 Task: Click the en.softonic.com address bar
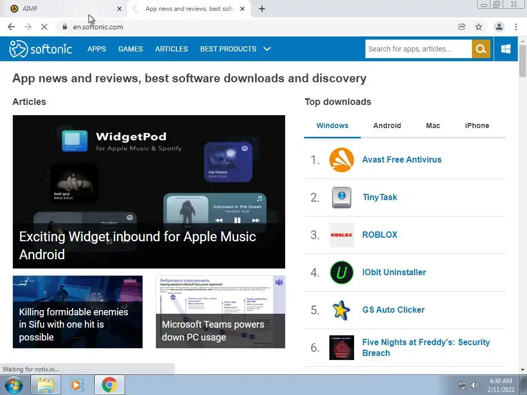(x=255, y=27)
